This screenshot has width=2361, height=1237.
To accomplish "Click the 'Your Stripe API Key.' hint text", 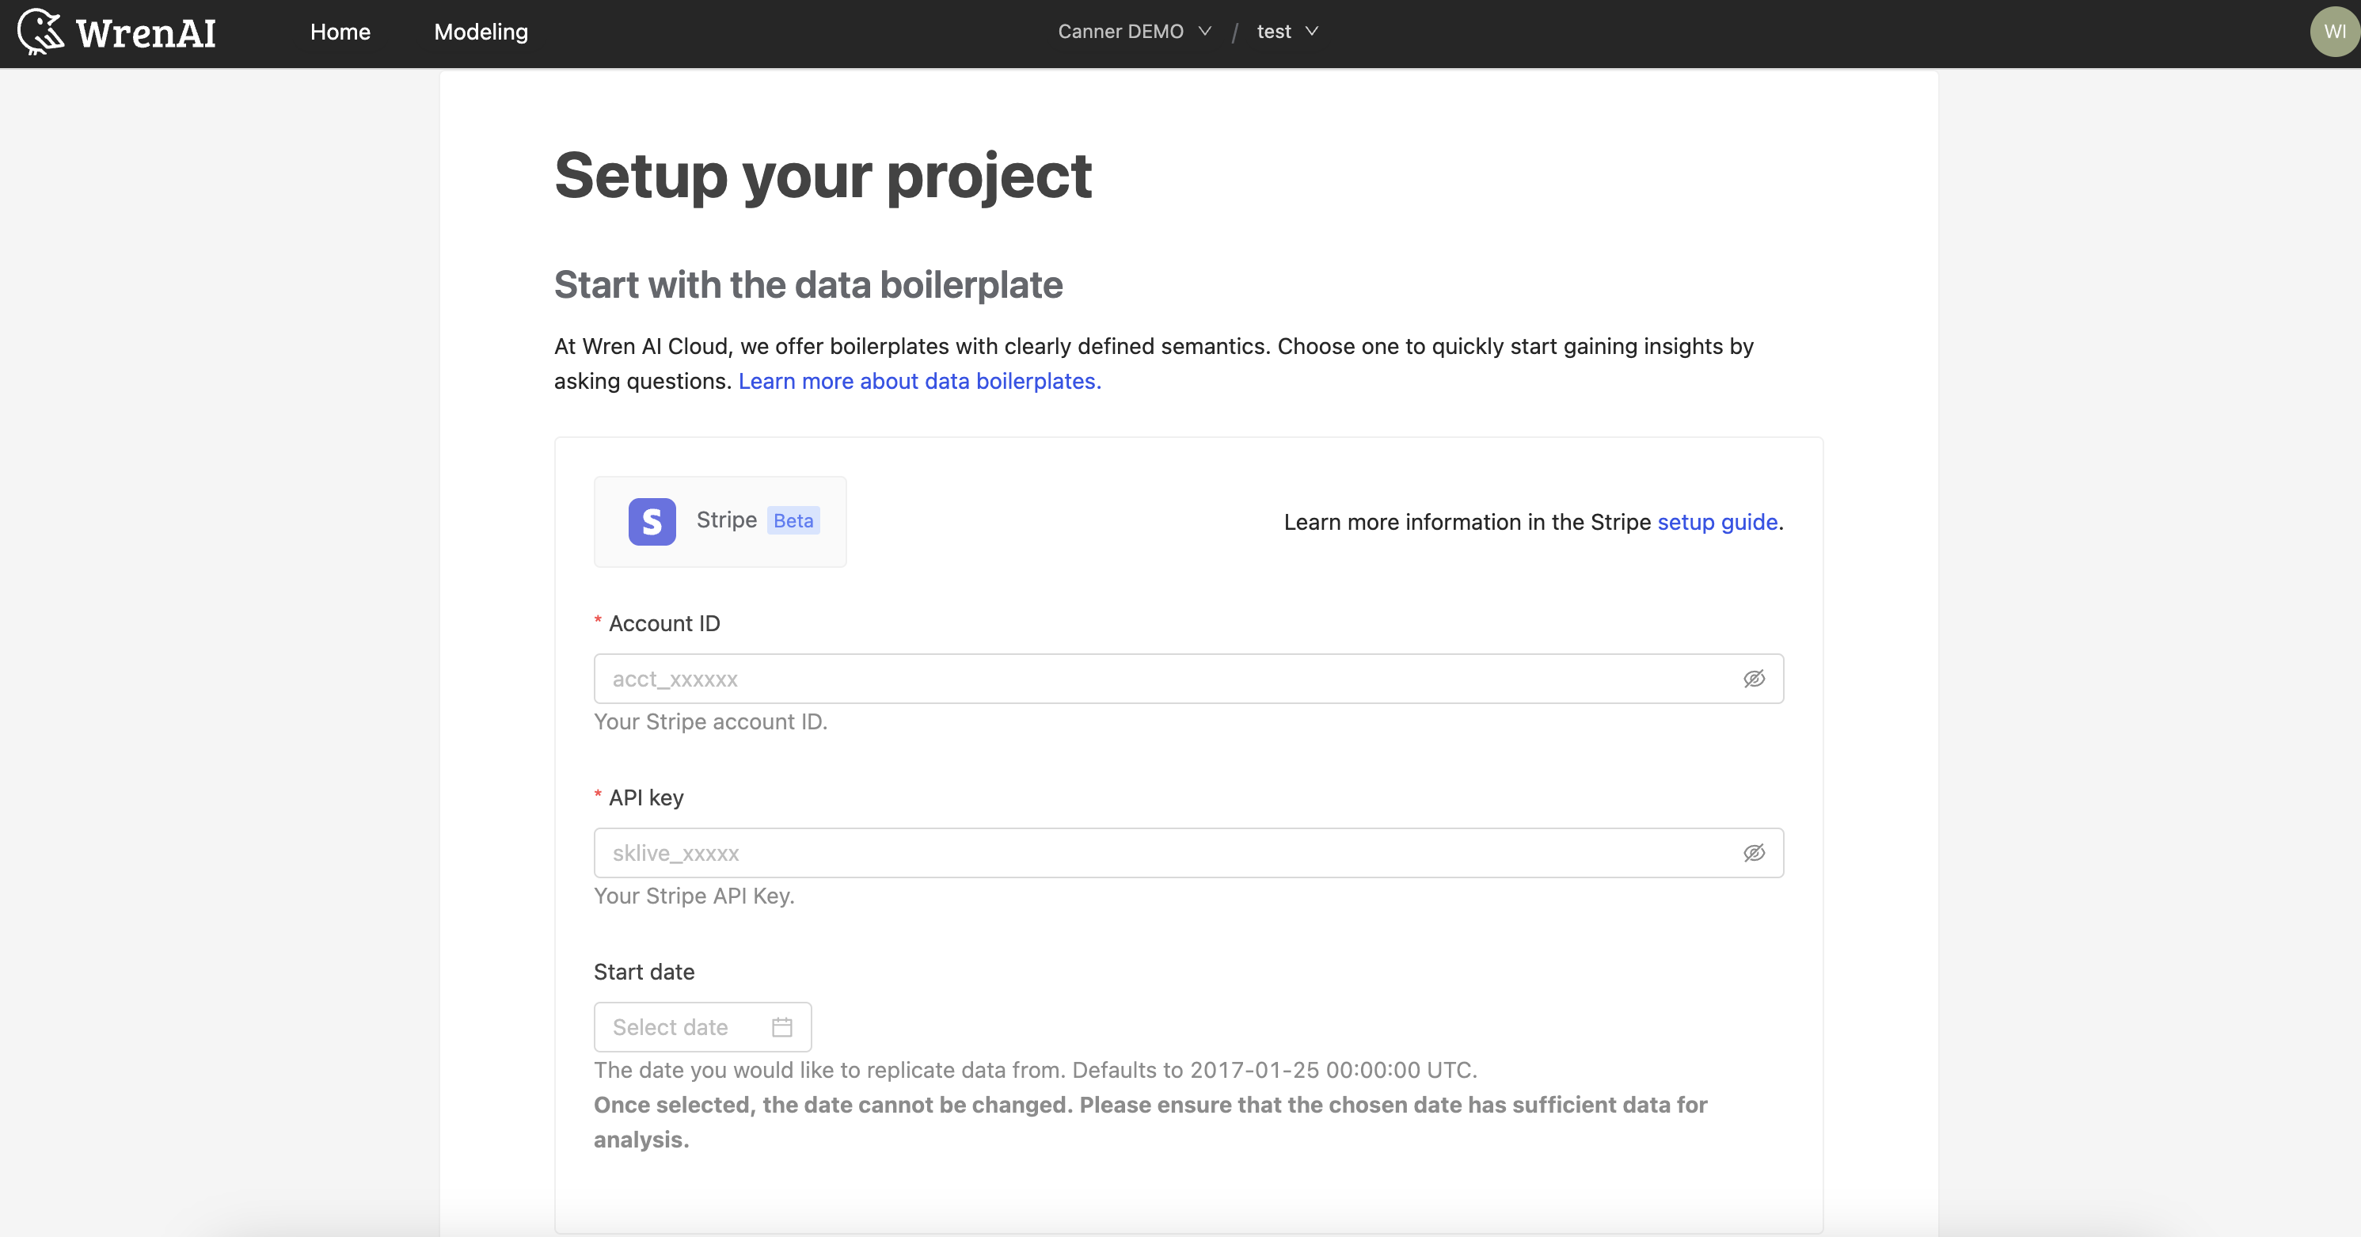I will pos(694,896).
